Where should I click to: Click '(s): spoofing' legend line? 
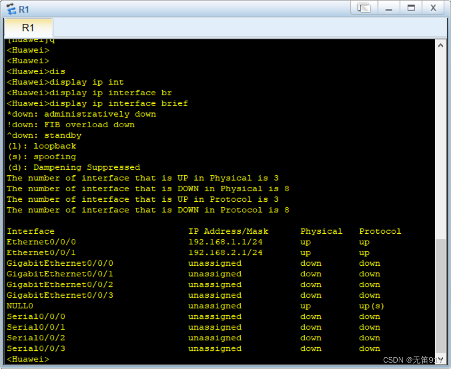42,157
